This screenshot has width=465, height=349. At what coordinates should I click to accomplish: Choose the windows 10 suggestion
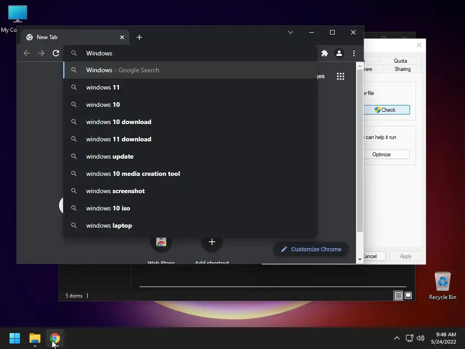tap(190, 105)
